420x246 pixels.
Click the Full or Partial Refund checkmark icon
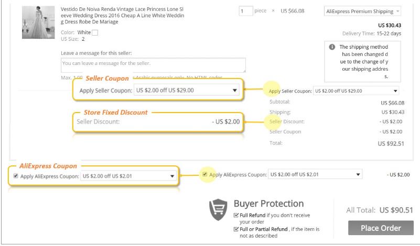pos(236,229)
